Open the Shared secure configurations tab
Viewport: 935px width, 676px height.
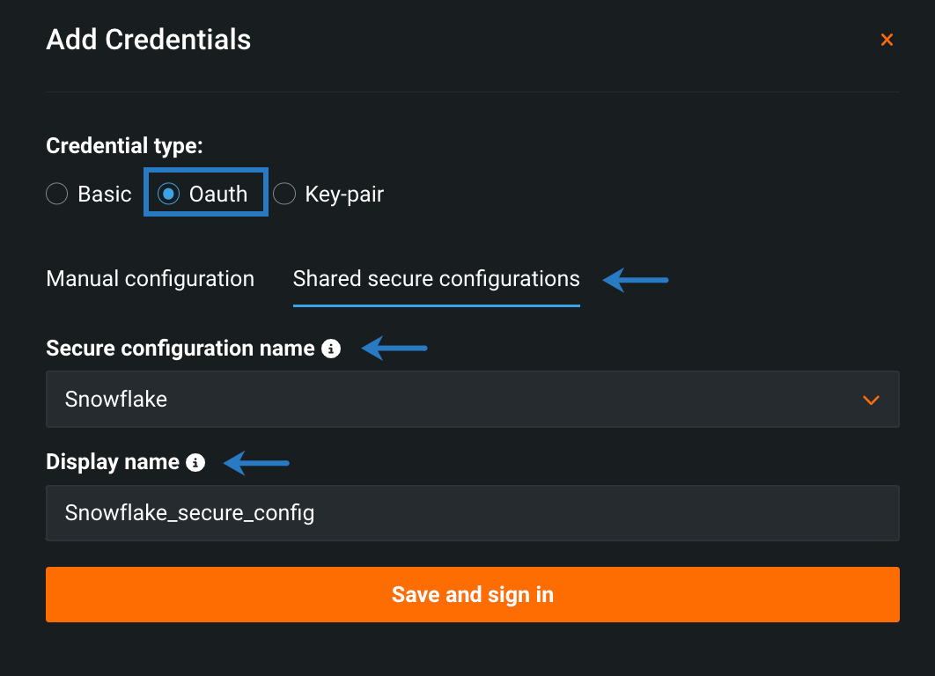[436, 280]
